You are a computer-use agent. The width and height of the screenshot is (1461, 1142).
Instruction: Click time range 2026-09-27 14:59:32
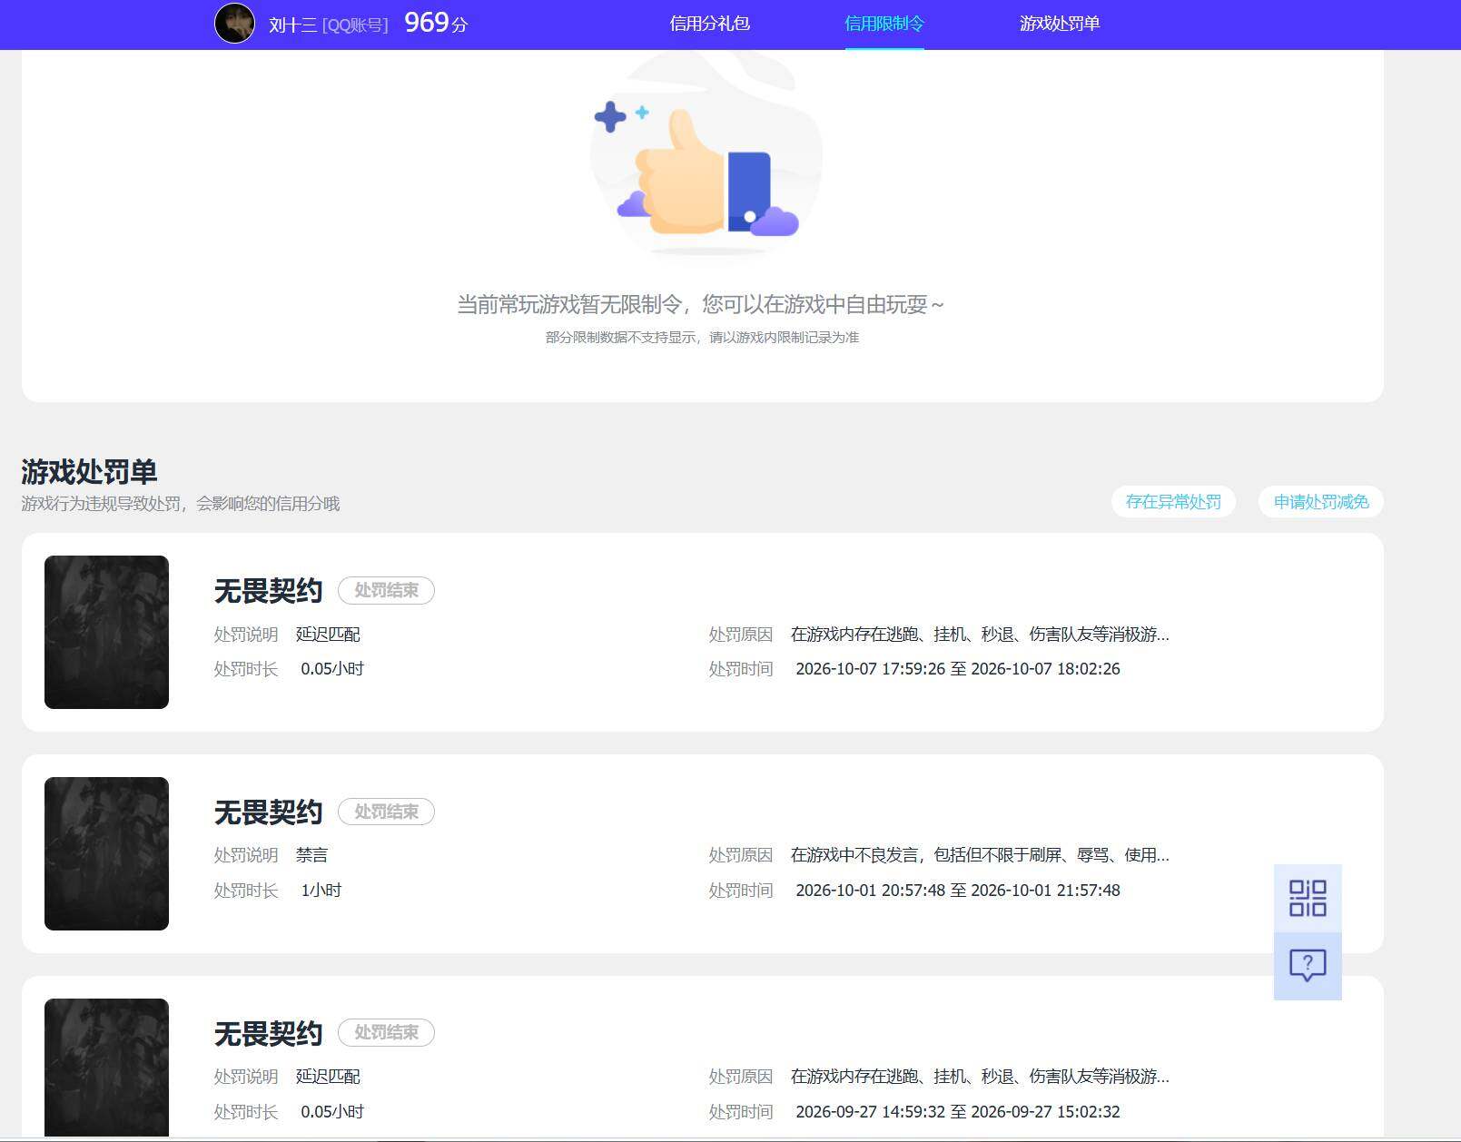coord(958,1112)
